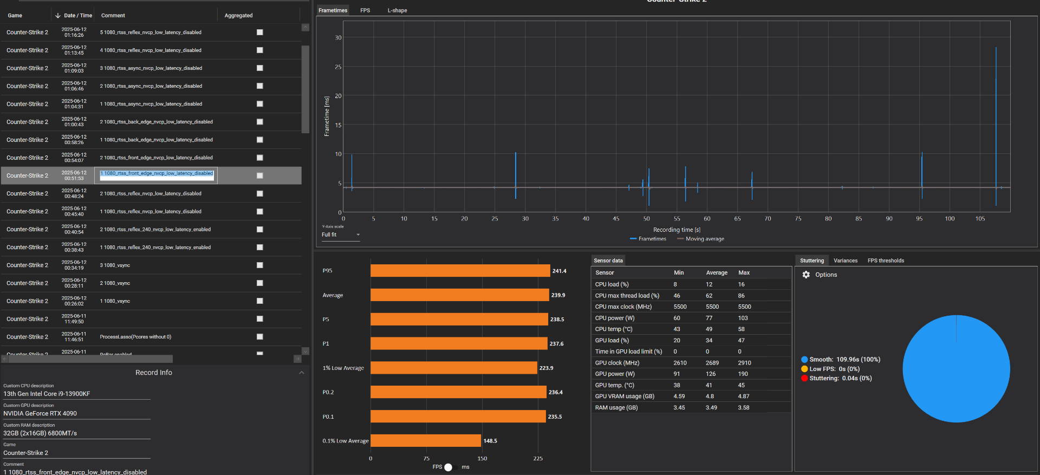Select the 2 1080_rtss_reflex_240 enabled row
Screen dimensions: 1040x475
151,229
